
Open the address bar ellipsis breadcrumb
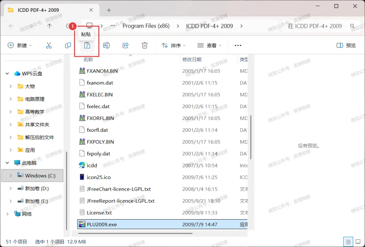[113, 26]
